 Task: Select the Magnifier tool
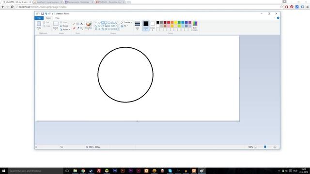[x=81, y=29]
